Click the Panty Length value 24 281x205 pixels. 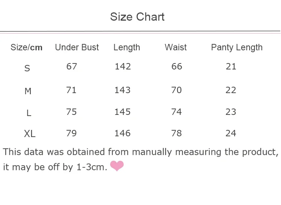(231, 133)
